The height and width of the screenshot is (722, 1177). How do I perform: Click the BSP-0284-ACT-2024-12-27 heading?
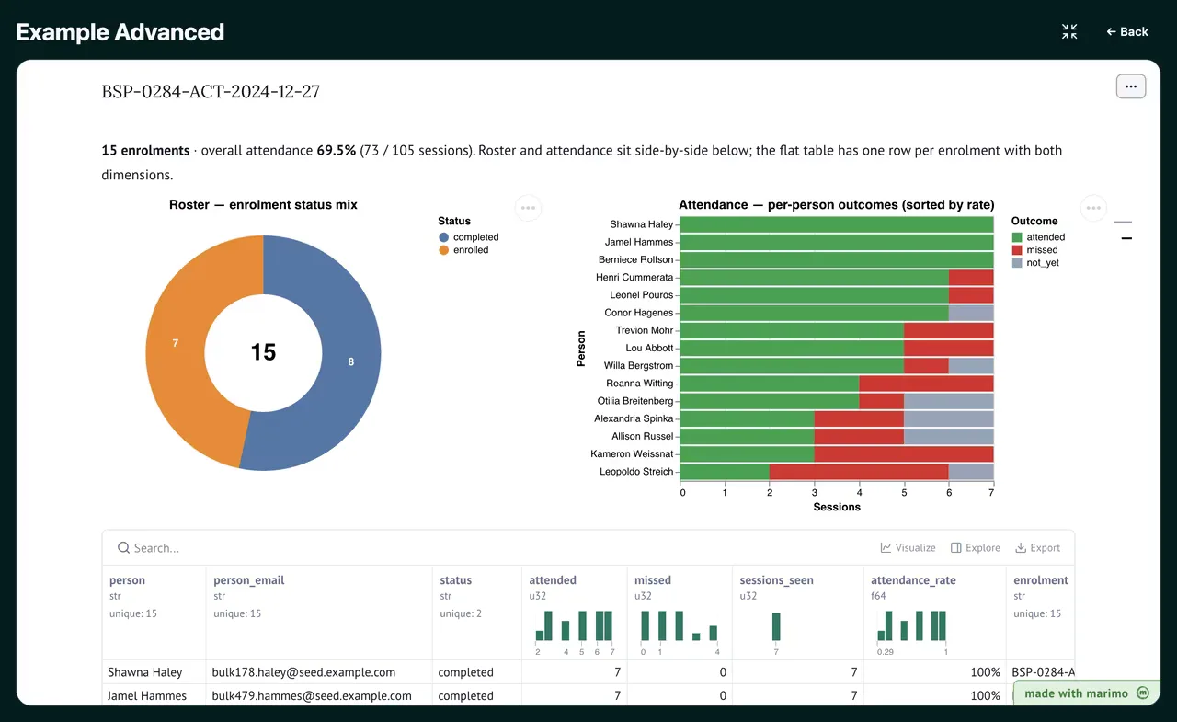[x=211, y=91]
